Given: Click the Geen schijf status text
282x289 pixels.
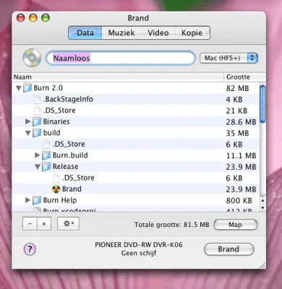Looking at the screenshot, I should (x=139, y=253).
